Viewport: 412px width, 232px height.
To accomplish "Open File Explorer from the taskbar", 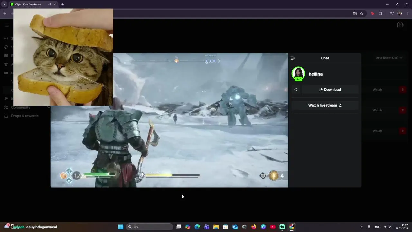I will click(216, 227).
